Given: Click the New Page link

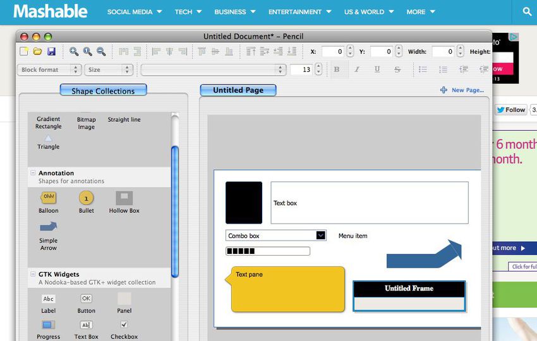Looking at the screenshot, I should (462, 90).
